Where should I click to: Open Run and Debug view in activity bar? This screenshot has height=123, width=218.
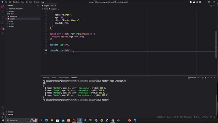tap(3, 23)
